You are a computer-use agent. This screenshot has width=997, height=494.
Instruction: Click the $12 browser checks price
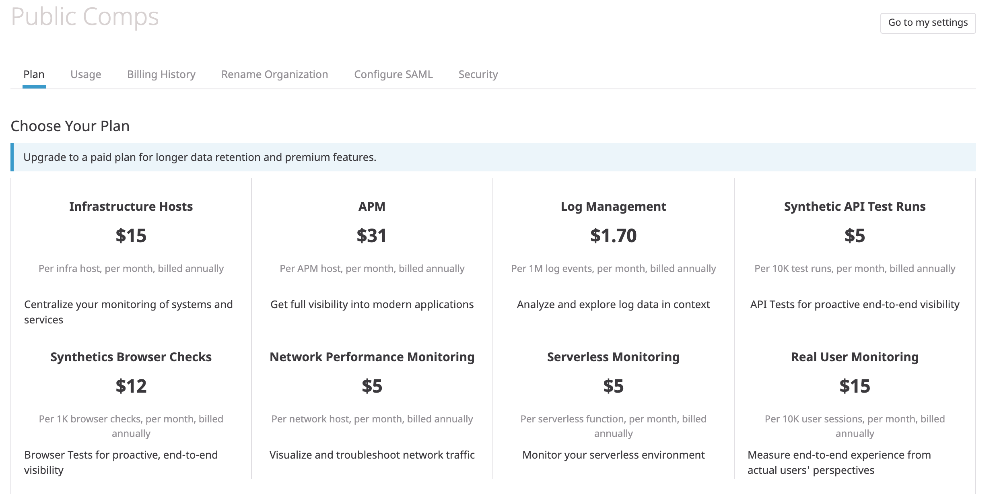tap(131, 386)
